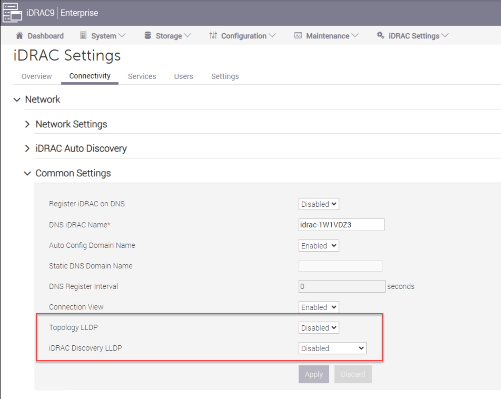Click the Storage database icon
The image size is (501, 399).
(x=148, y=35)
